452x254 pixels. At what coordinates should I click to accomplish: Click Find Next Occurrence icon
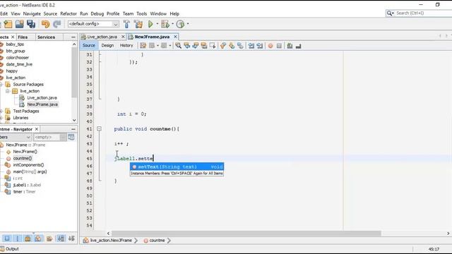tap(196, 45)
